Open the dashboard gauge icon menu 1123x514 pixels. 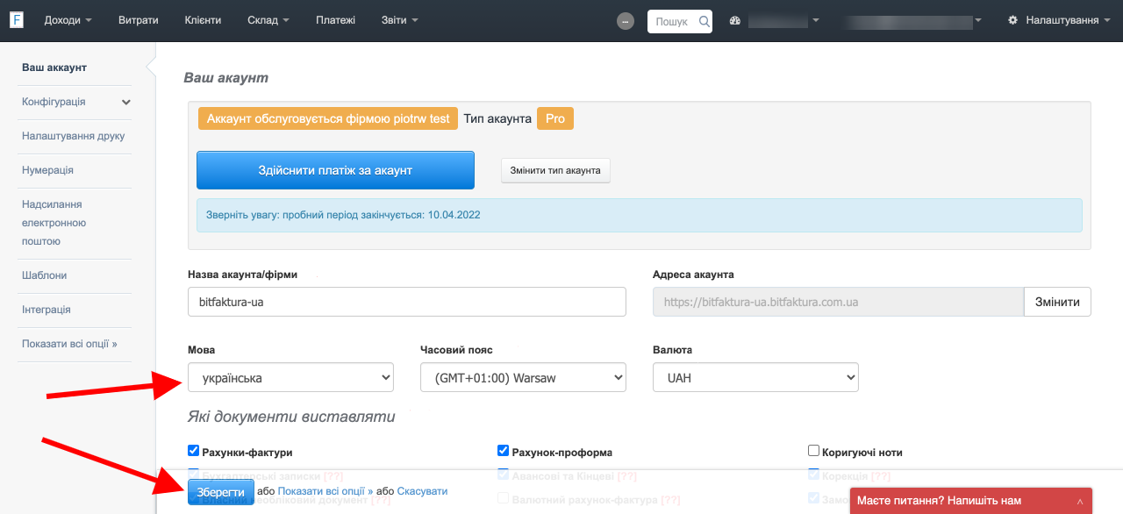735,20
